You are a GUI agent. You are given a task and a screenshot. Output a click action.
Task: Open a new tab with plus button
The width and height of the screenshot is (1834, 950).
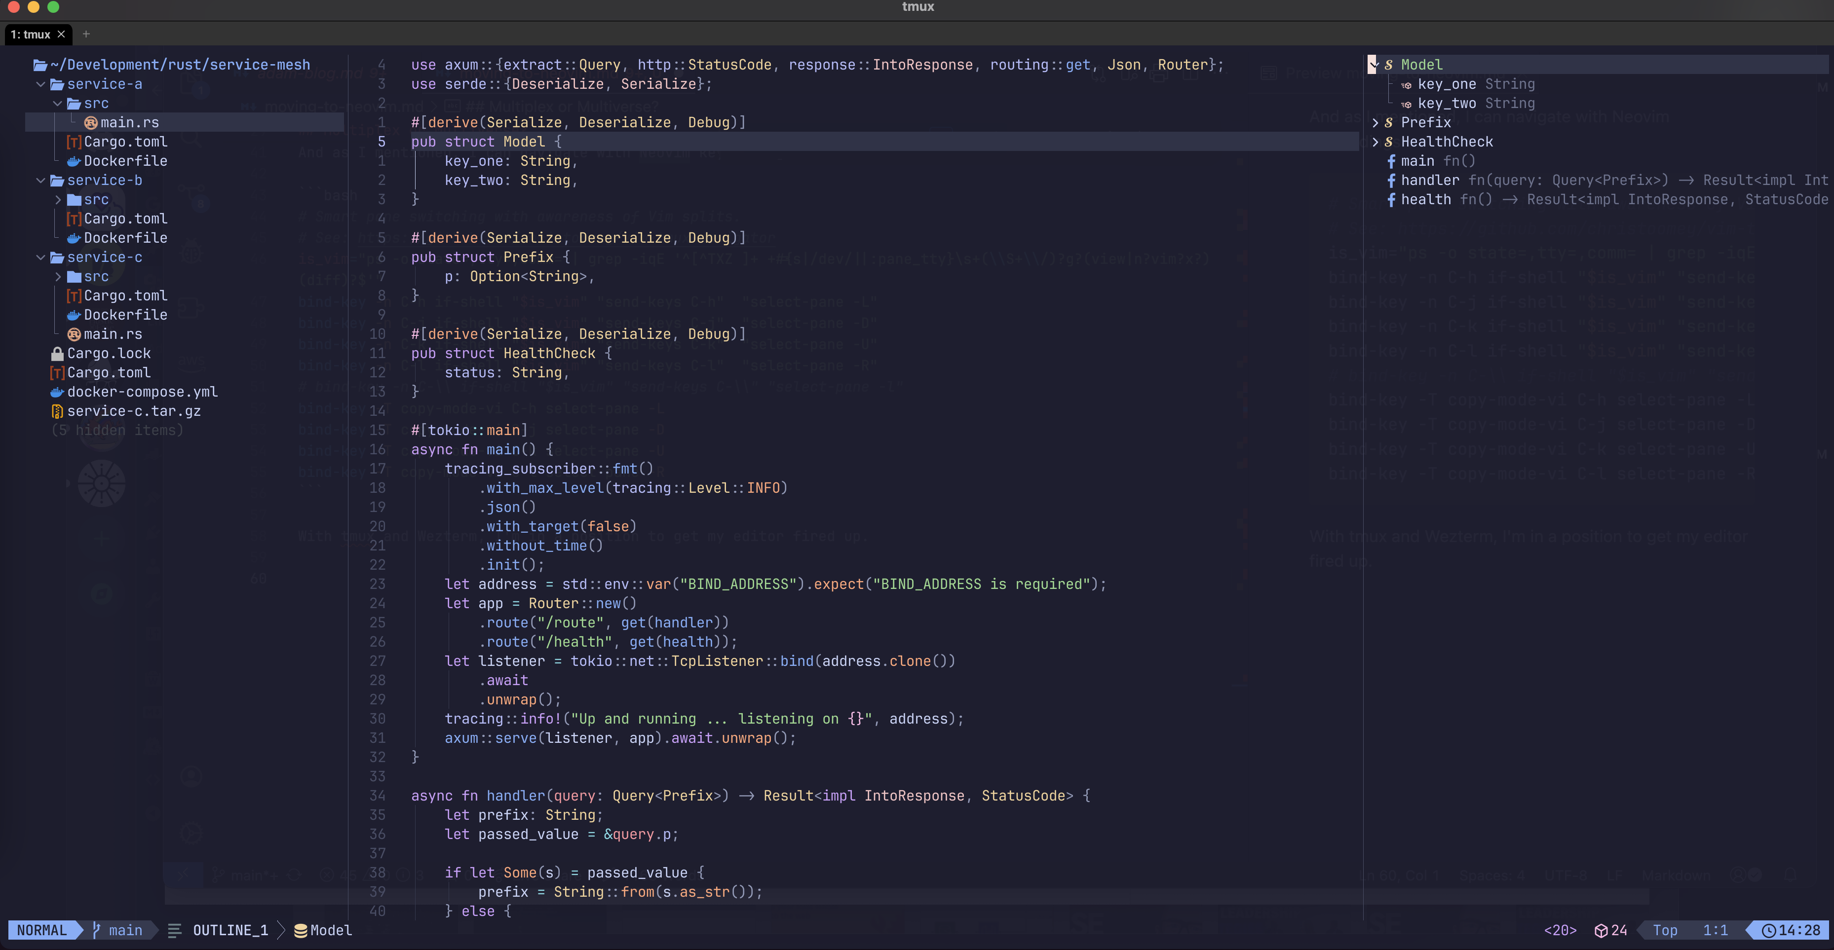point(86,34)
